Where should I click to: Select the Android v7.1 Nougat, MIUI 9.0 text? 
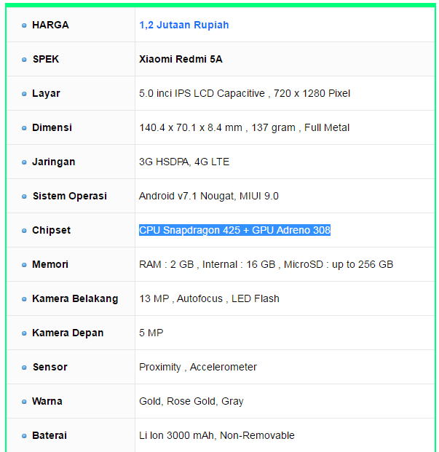(x=209, y=196)
